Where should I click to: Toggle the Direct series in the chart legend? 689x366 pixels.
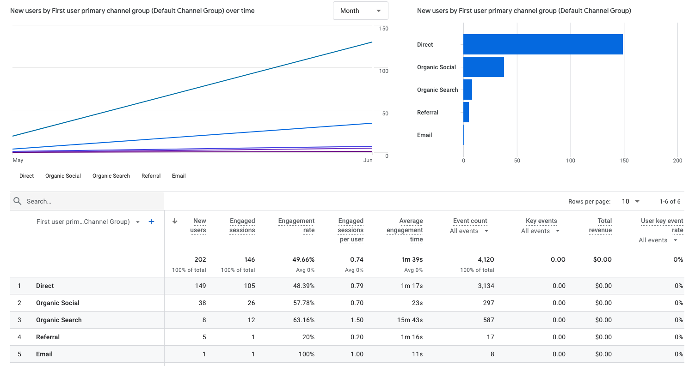point(26,176)
